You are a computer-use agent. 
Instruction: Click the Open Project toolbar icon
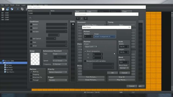point(7,9)
